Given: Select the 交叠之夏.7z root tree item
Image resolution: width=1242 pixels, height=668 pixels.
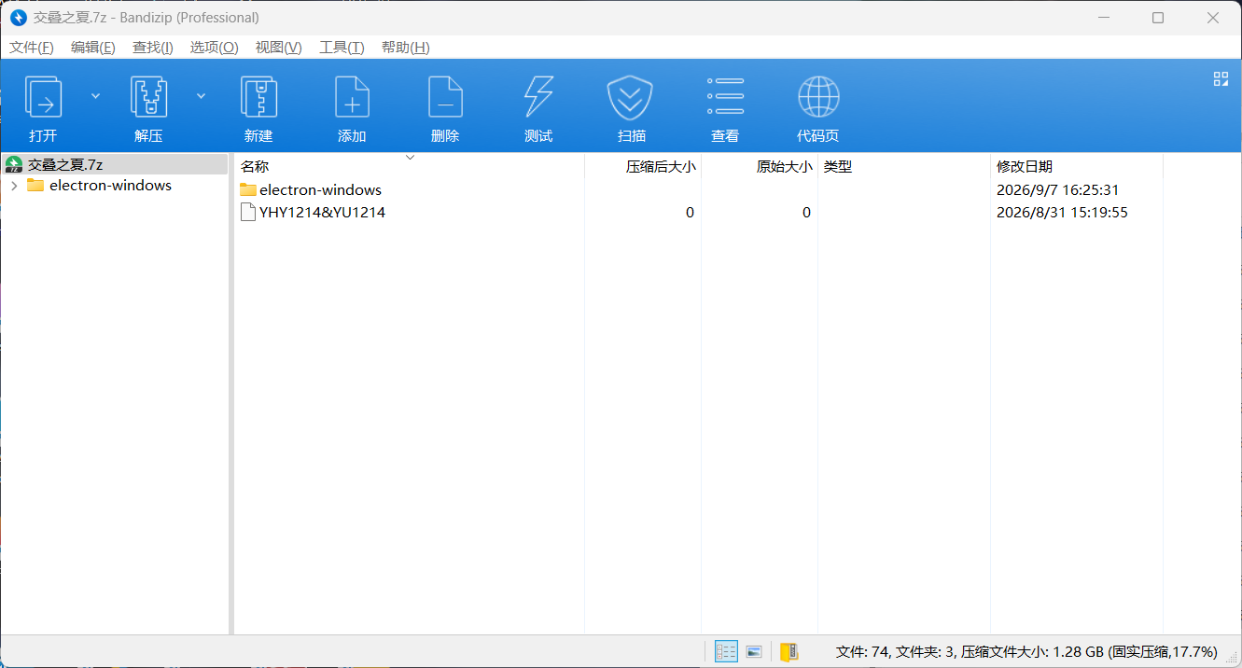Looking at the screenshot, I should click(x=115, y=164).
